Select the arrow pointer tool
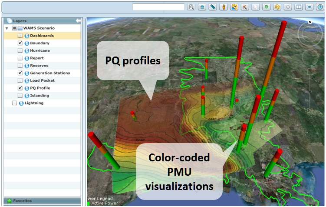Image resolution: width=326 pixels, height=207 pixels. 255,7
